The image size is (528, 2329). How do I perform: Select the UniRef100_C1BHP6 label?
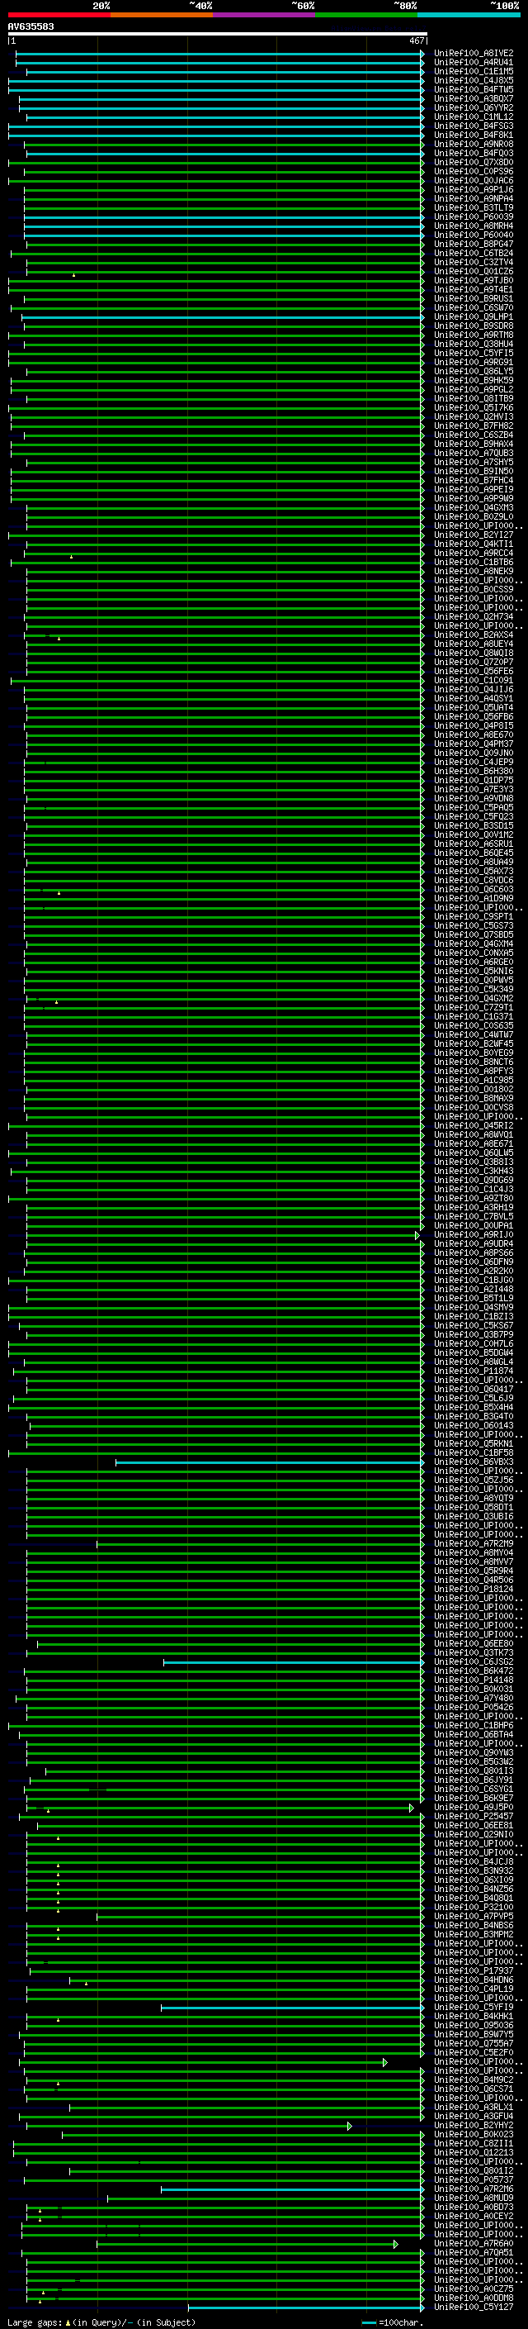click(x=474, y=1725)
